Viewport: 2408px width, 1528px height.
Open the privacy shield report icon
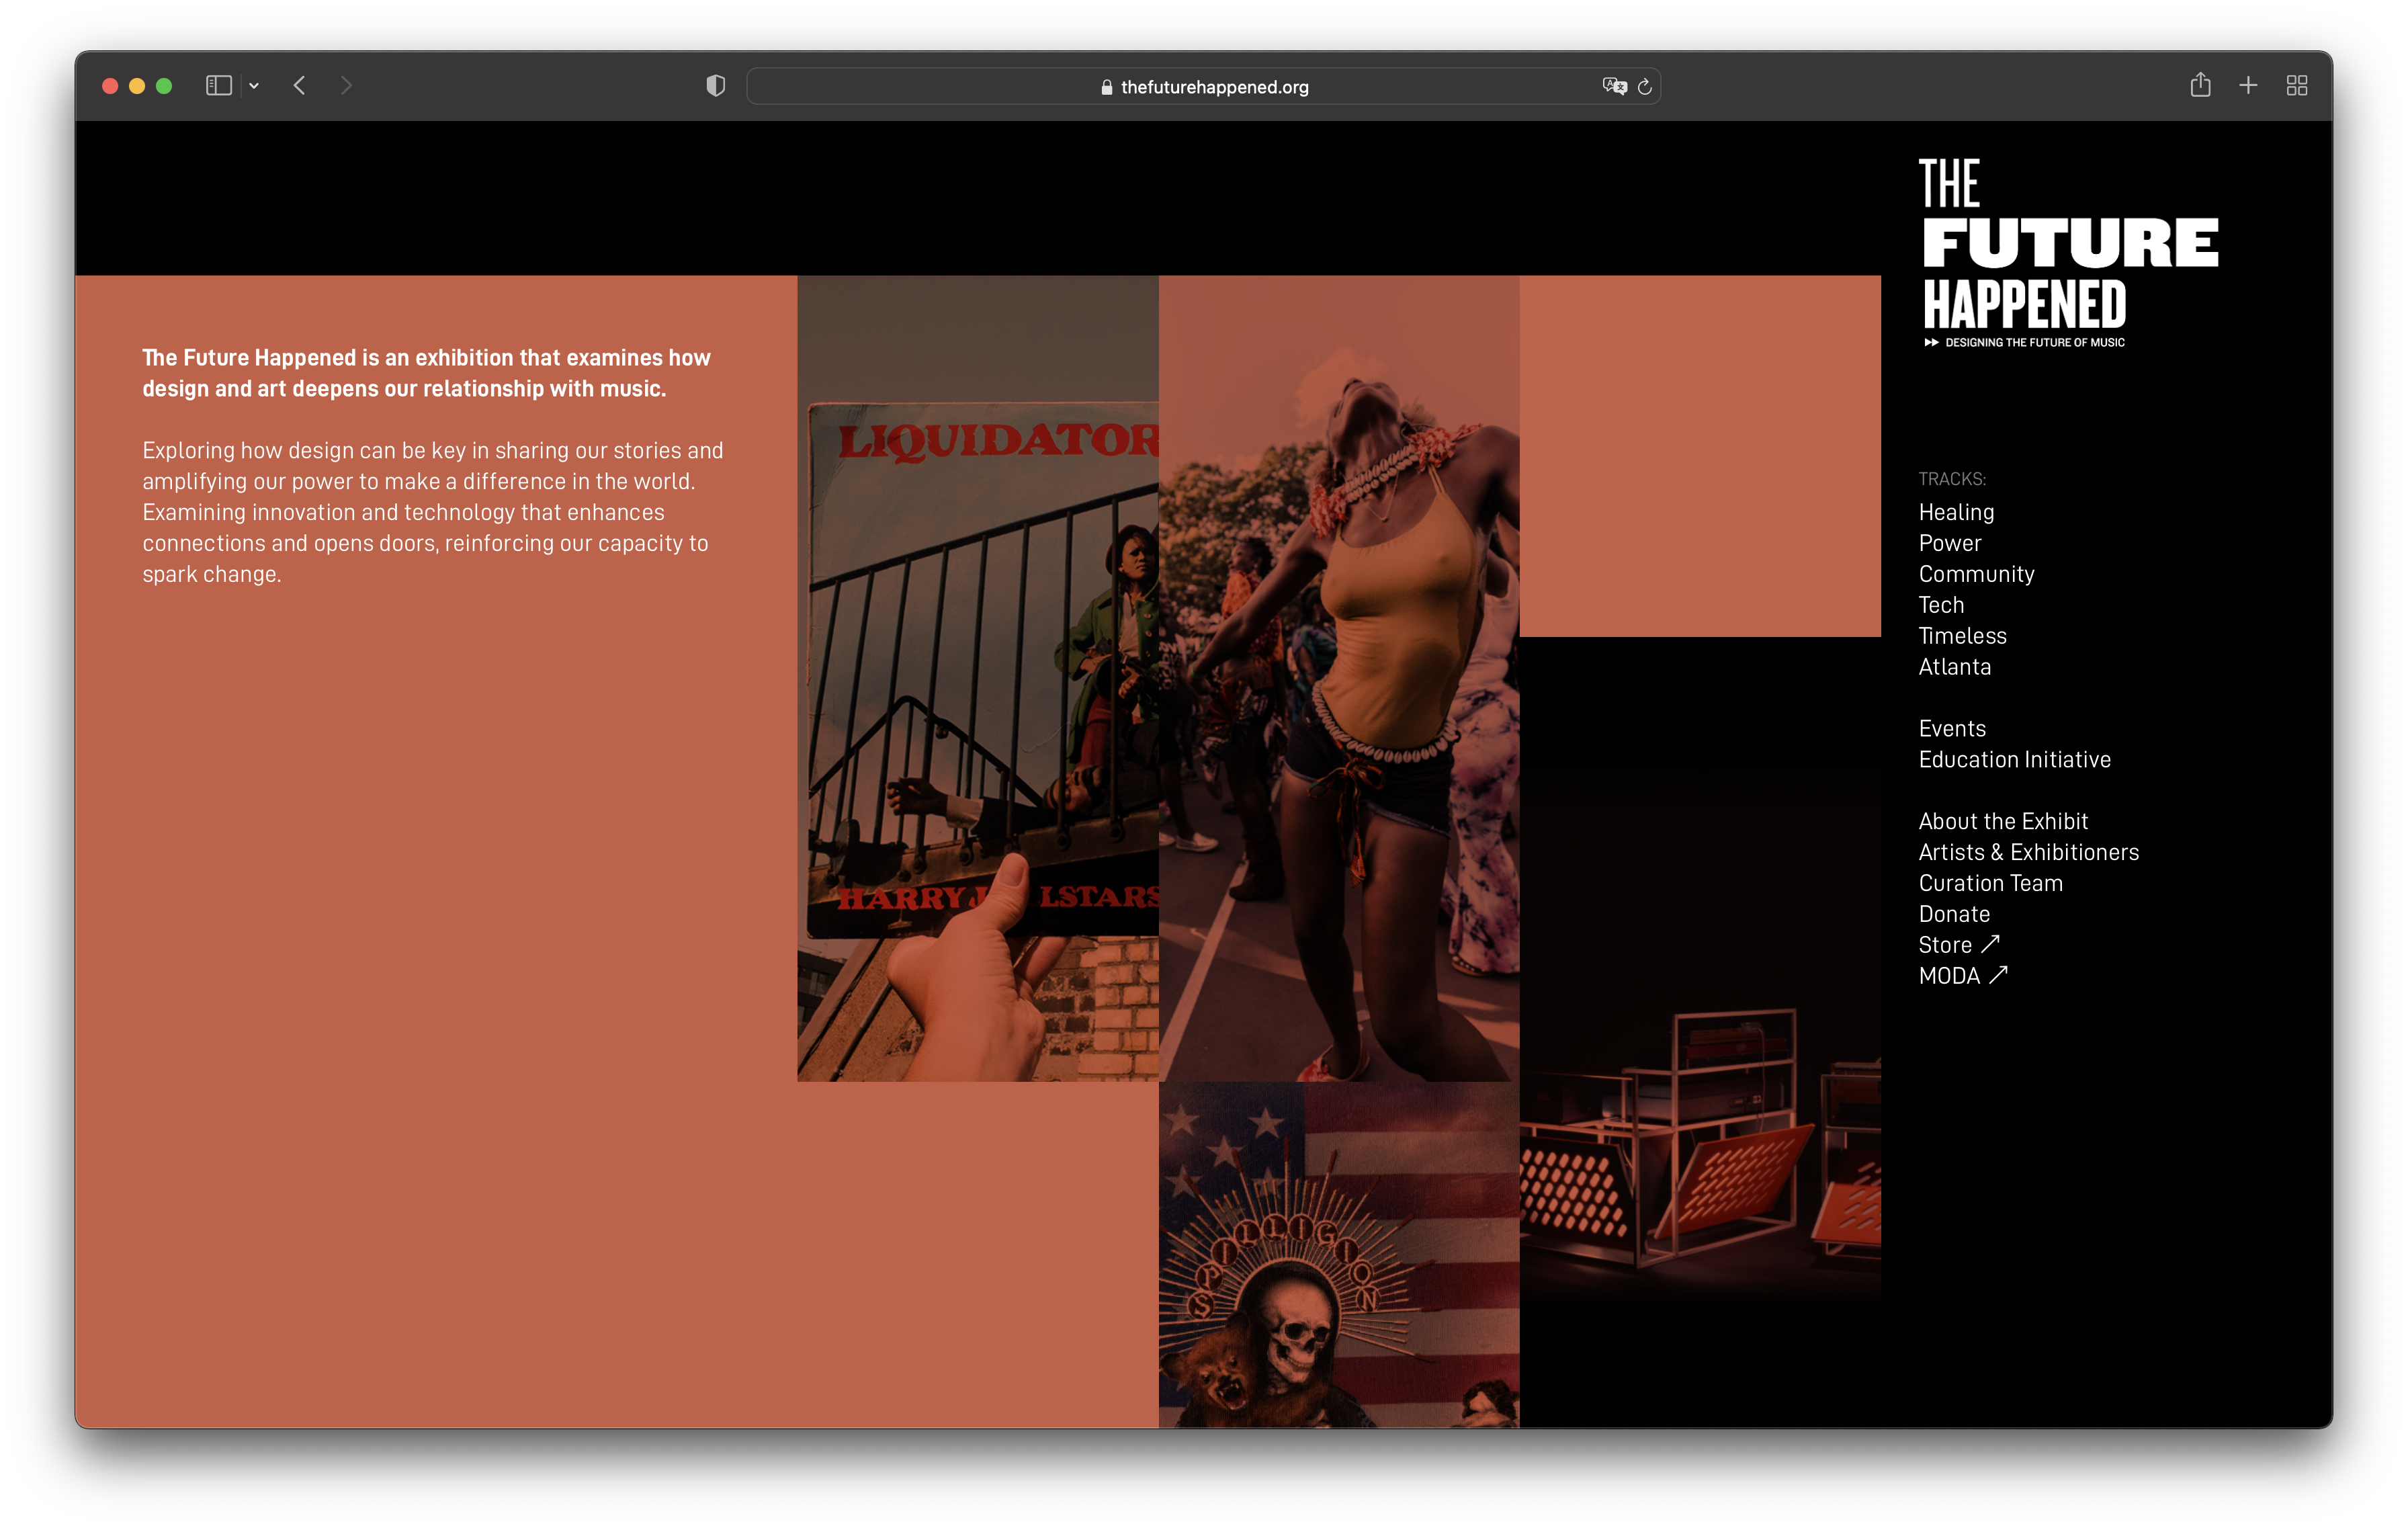coord(715,86)
